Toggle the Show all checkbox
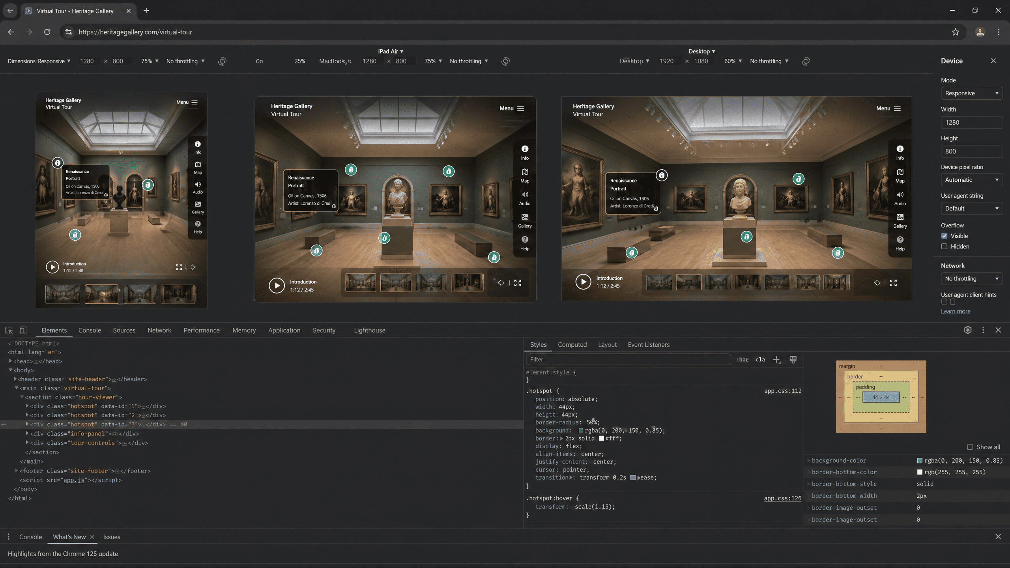1010x568 pixels. [970, 447]
